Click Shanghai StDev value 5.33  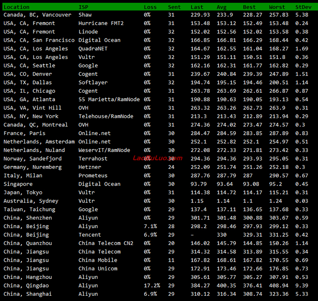pyautogui.click(x=301, y=294)
